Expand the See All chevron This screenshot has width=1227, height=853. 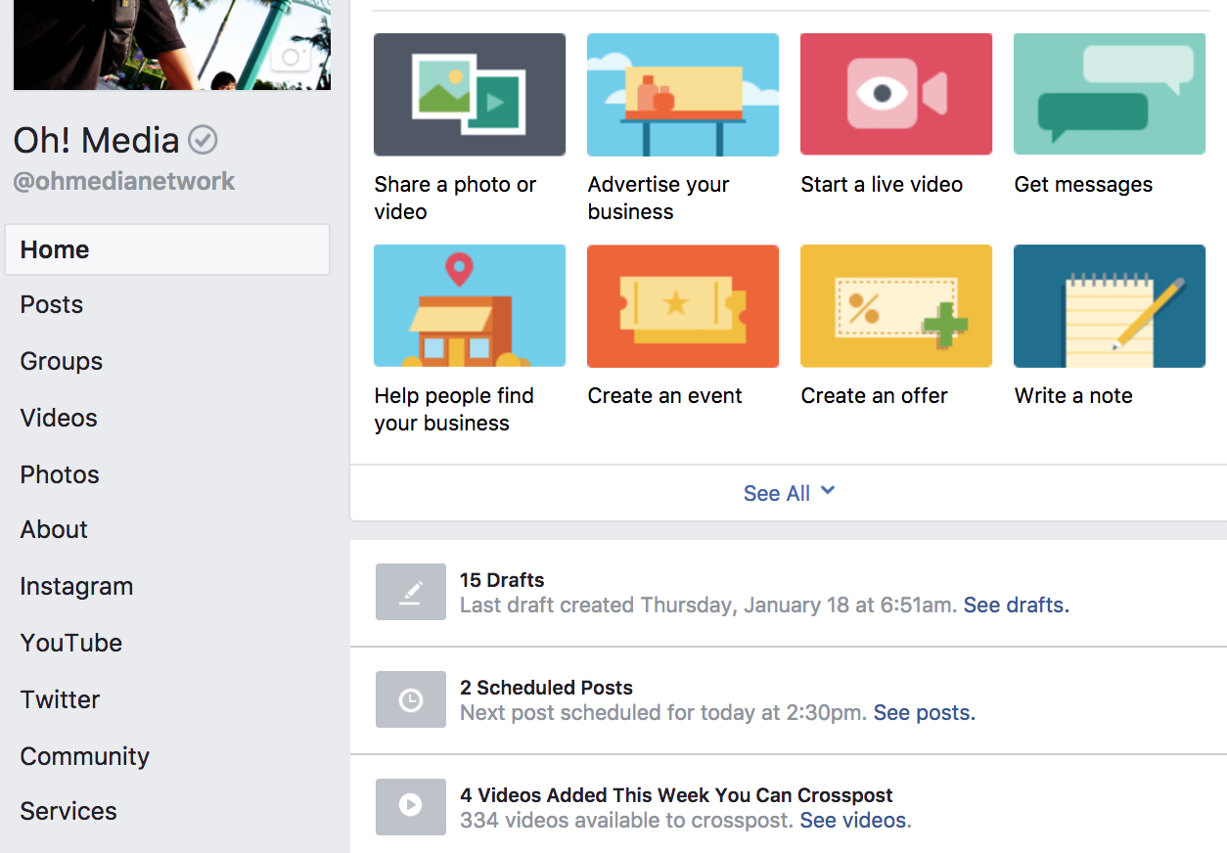pos(828,491)
